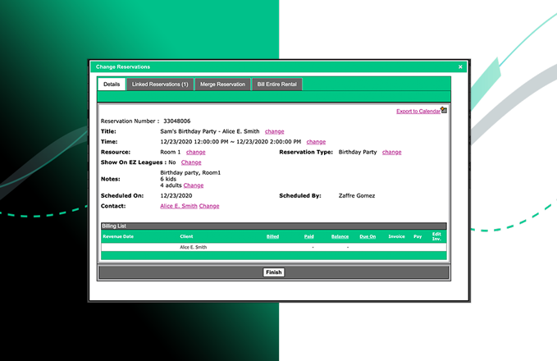Sort billing list by Balance column
557x361 pixels.
[x=340, y=236]
